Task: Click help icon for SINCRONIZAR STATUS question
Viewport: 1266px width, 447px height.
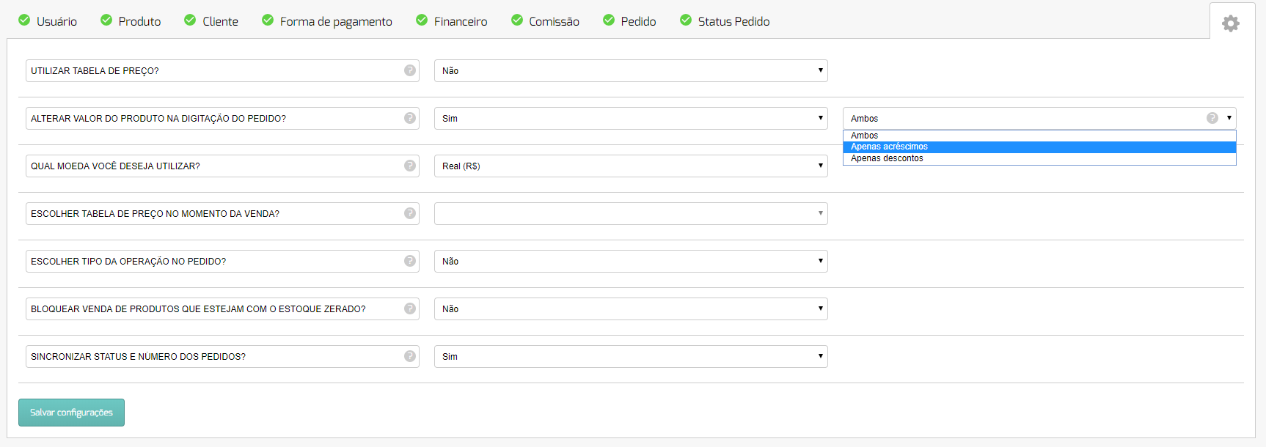Action: click(x=410, y=356)
